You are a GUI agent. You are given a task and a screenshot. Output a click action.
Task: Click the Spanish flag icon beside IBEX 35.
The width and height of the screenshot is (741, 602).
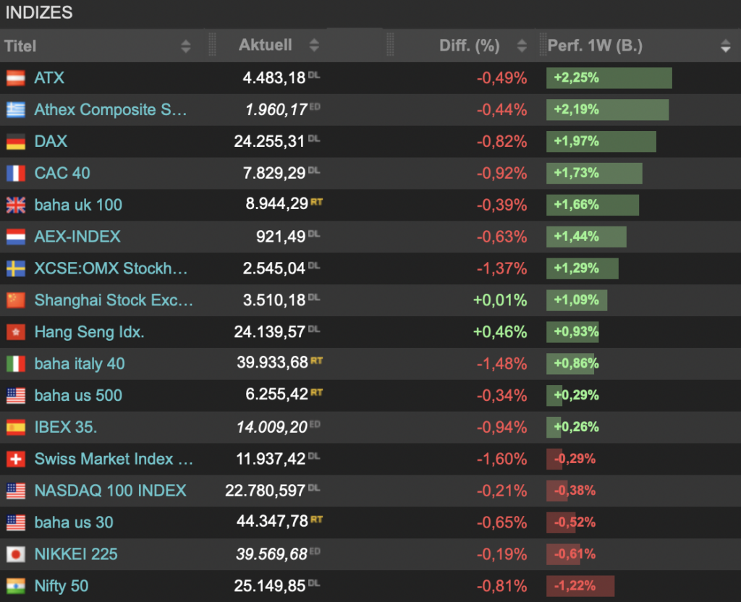point(16,427)
